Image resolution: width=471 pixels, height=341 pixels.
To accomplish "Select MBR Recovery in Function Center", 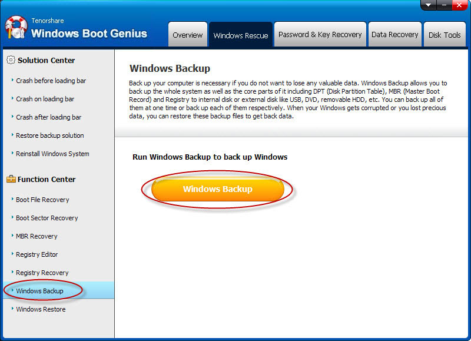I will click(37, 236).
